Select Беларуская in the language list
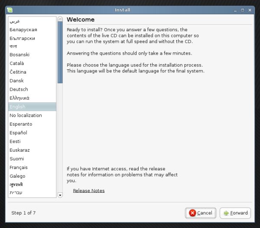The width and height of the screenshot is (260, 228). [32, 30]
